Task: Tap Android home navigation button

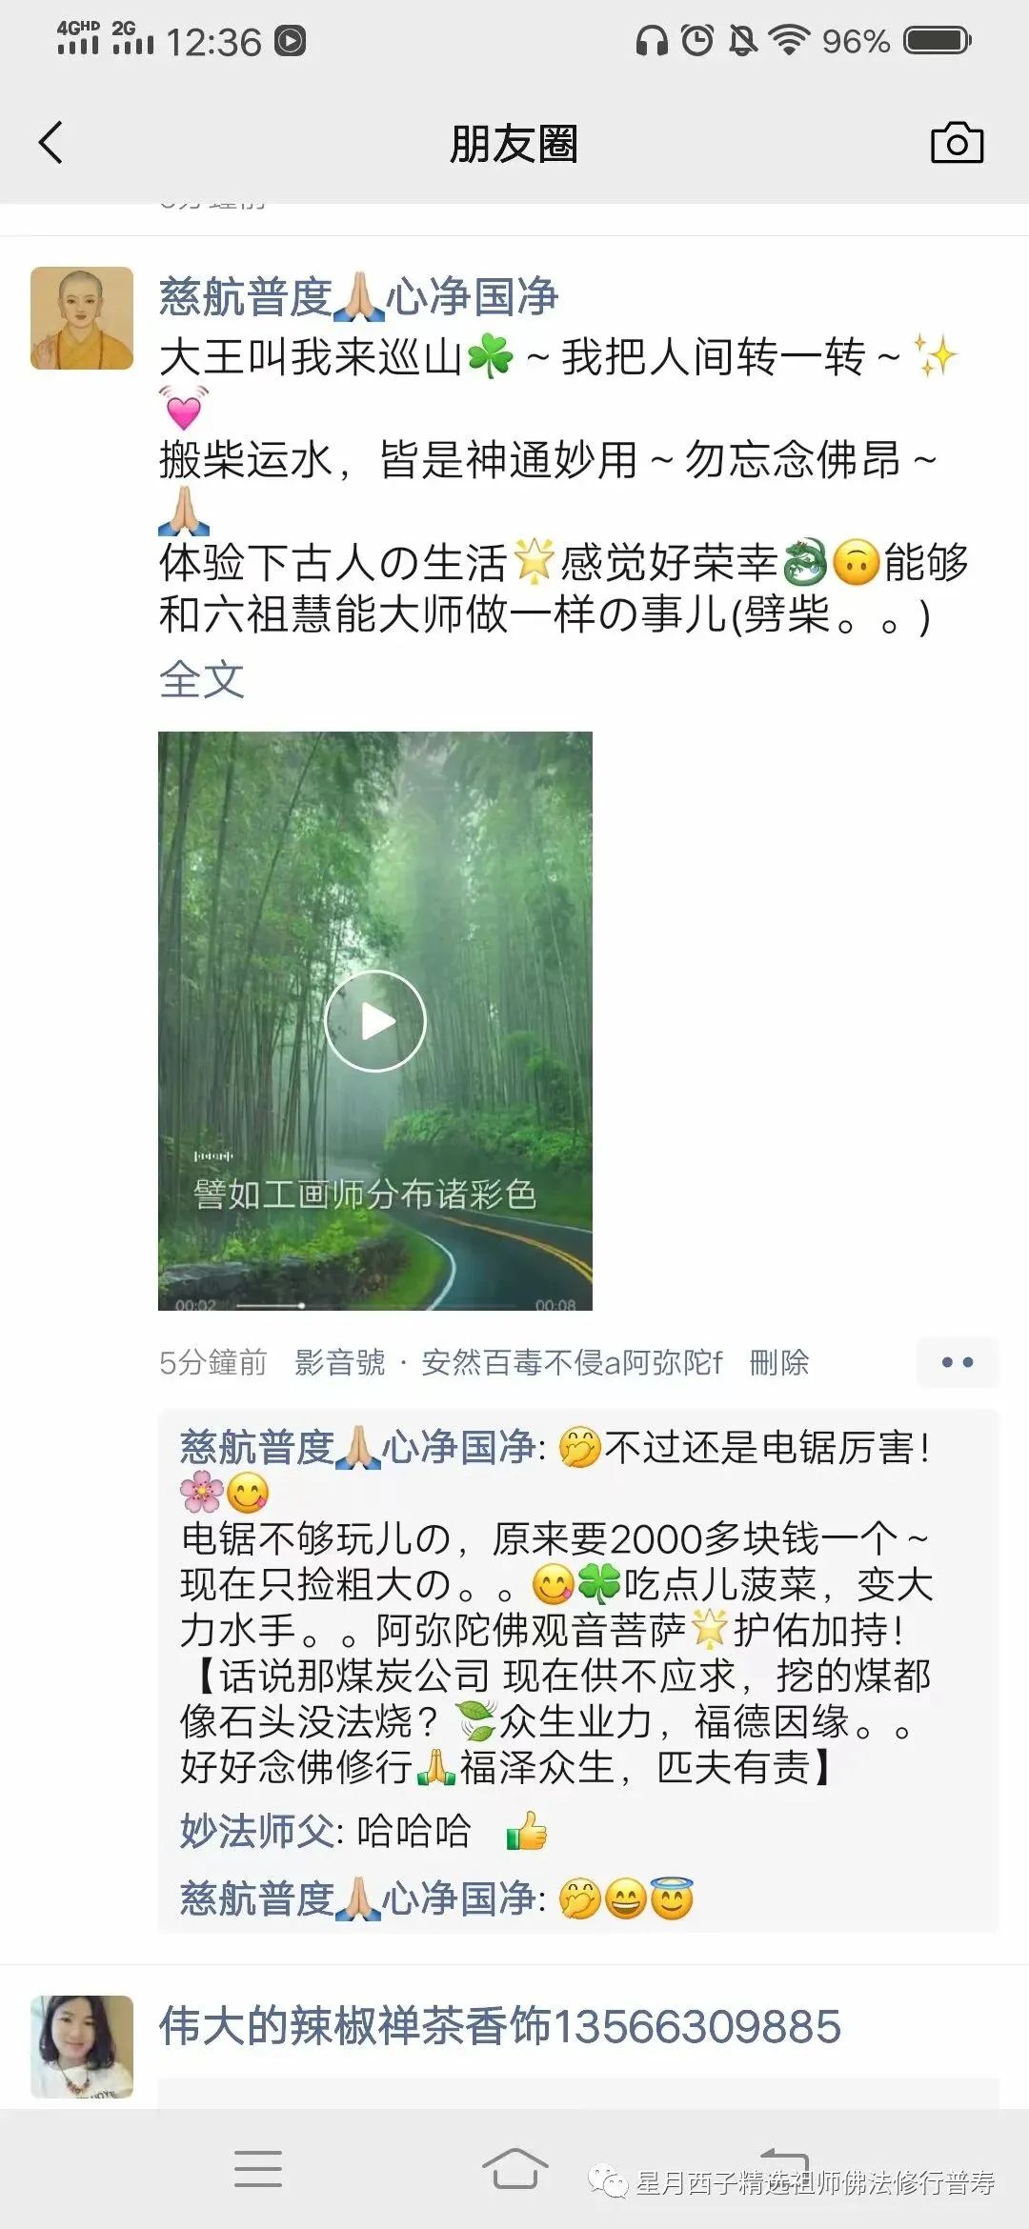Action: (514, 2168)
